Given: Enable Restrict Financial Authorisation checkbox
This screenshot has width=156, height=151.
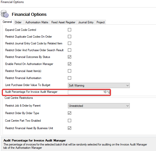Looking at the screenshot, I should (x=70, y=78).
